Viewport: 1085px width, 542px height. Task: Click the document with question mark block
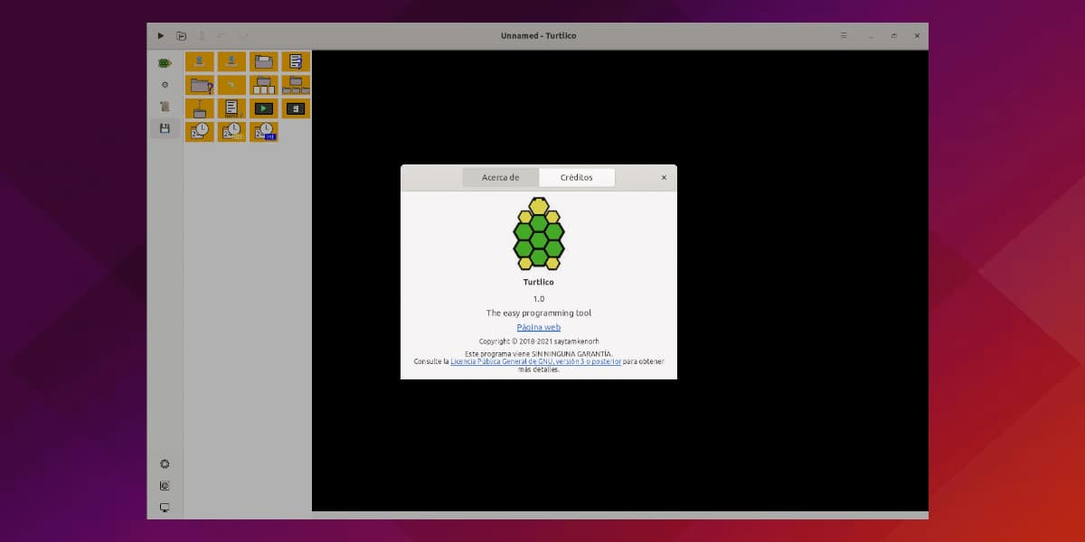click(295, 61)
